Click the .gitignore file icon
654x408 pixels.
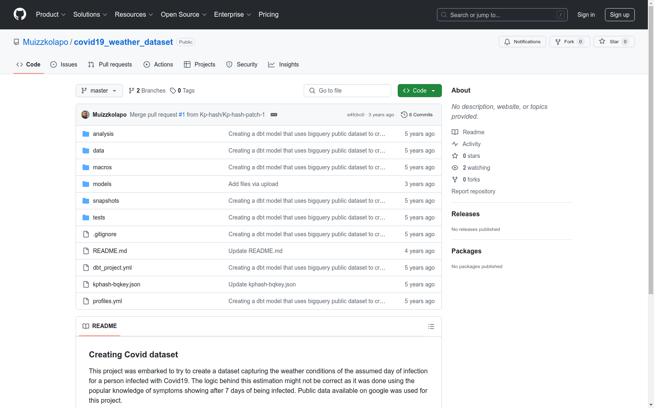[86, 234]
